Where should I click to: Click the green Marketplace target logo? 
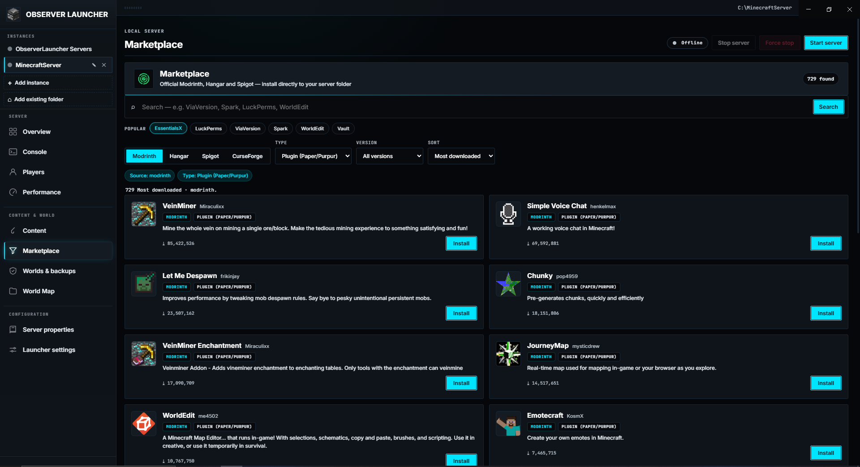(x=144, y=79)
